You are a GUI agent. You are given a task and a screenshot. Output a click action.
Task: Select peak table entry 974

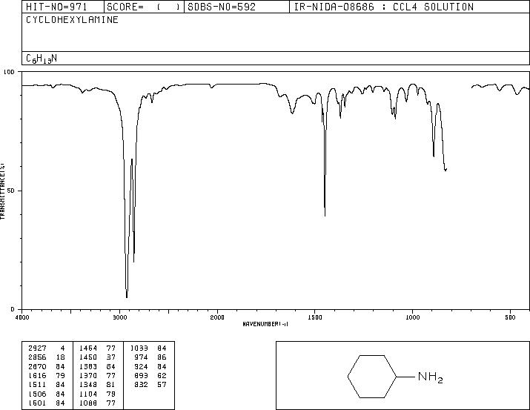(x=141, y=357)
